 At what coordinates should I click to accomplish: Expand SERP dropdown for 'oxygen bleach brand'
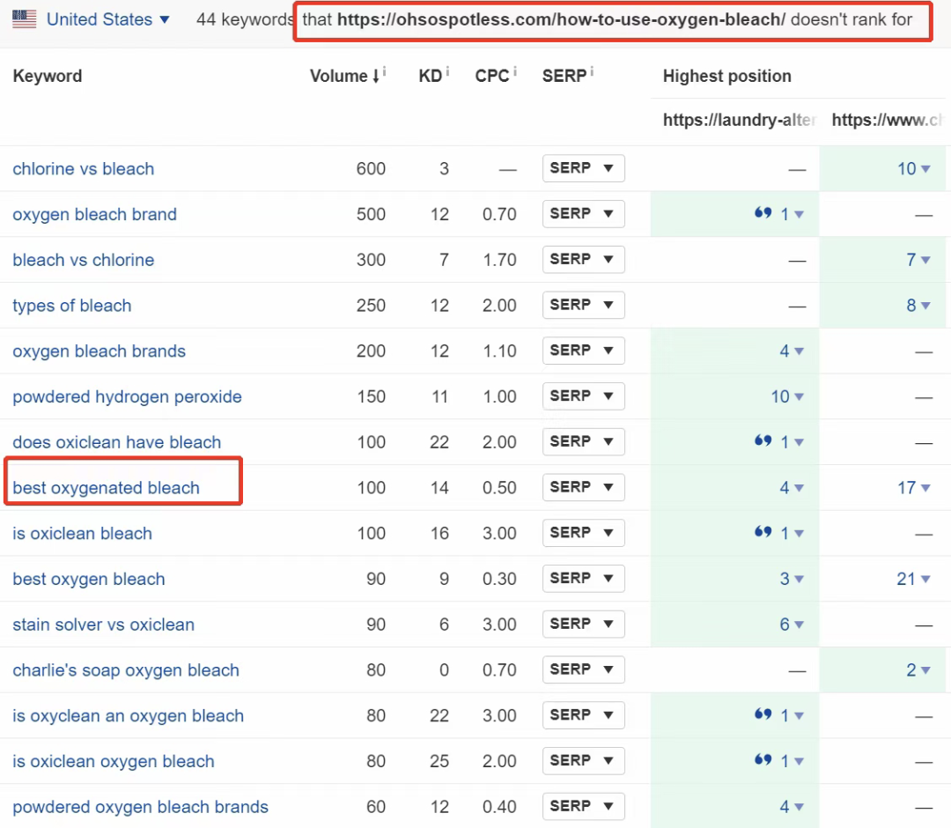click(583, 213)
